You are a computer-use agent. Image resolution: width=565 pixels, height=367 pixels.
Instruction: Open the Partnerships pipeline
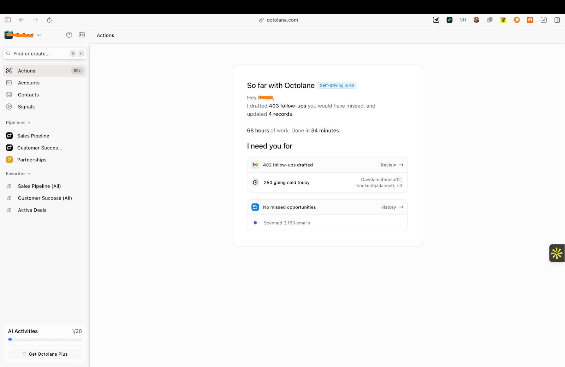[x=45, y=160]
